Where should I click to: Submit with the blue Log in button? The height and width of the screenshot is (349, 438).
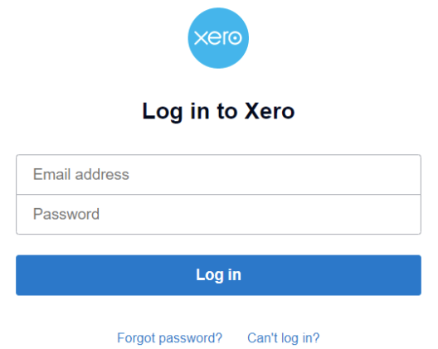(x=218, y=275)
